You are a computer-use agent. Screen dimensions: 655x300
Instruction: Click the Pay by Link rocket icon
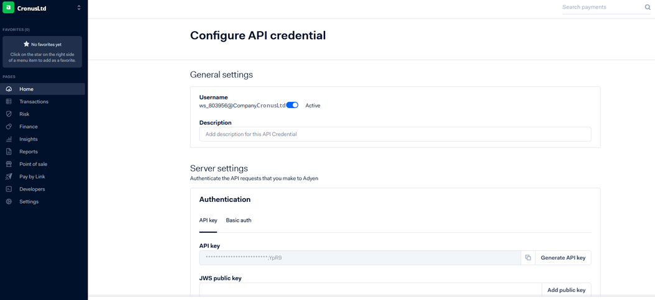pos(9,176)
